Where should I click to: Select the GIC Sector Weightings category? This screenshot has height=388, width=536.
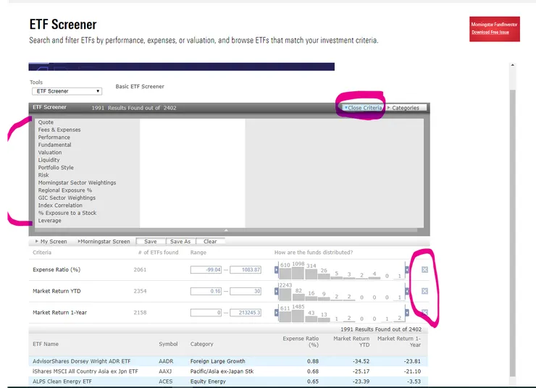click(x=67, y=198)
